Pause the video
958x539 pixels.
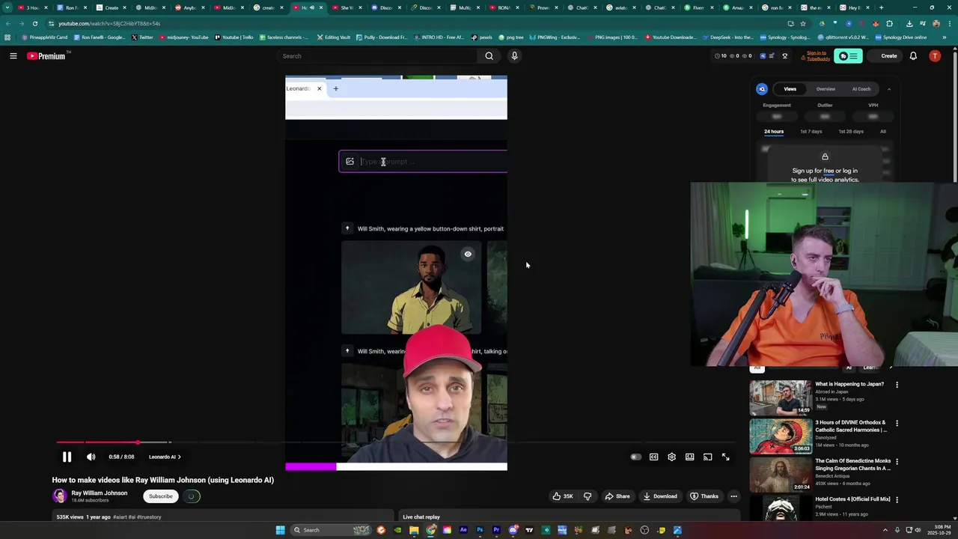coord(67,457)
